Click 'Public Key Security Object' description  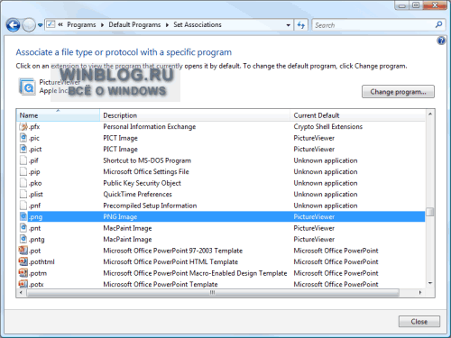tap(143, 183)
